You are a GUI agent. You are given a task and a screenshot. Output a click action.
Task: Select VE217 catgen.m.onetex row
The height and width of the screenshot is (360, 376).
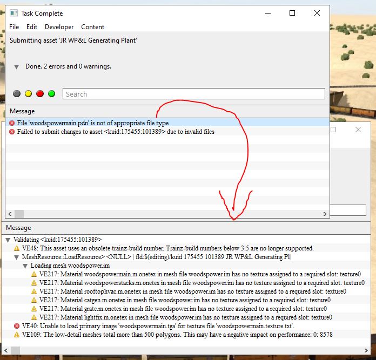tap(185, 300)
